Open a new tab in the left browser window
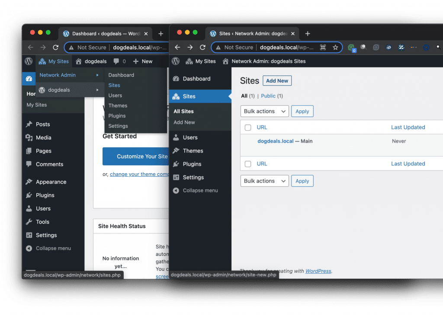The height and width of the screenshot is (317, 443). point(161,34)
